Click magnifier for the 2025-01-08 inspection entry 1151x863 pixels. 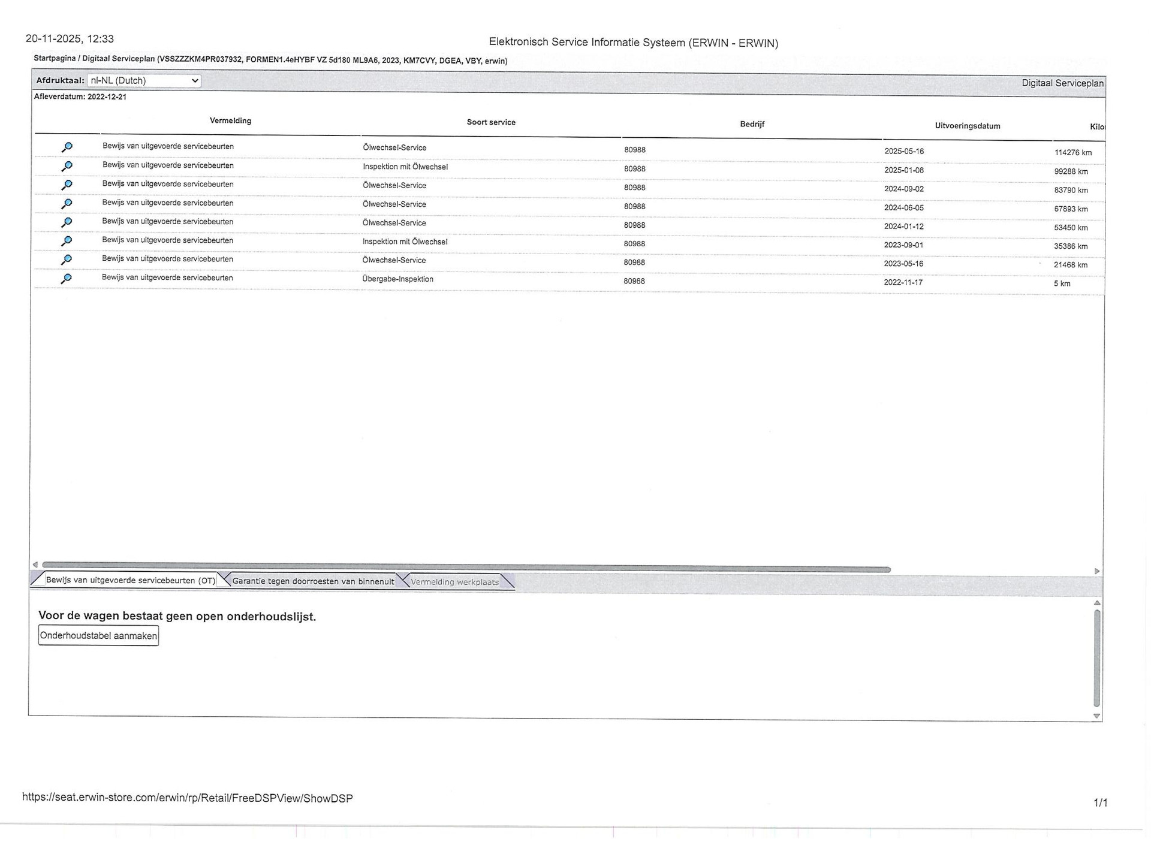point(67,166)
